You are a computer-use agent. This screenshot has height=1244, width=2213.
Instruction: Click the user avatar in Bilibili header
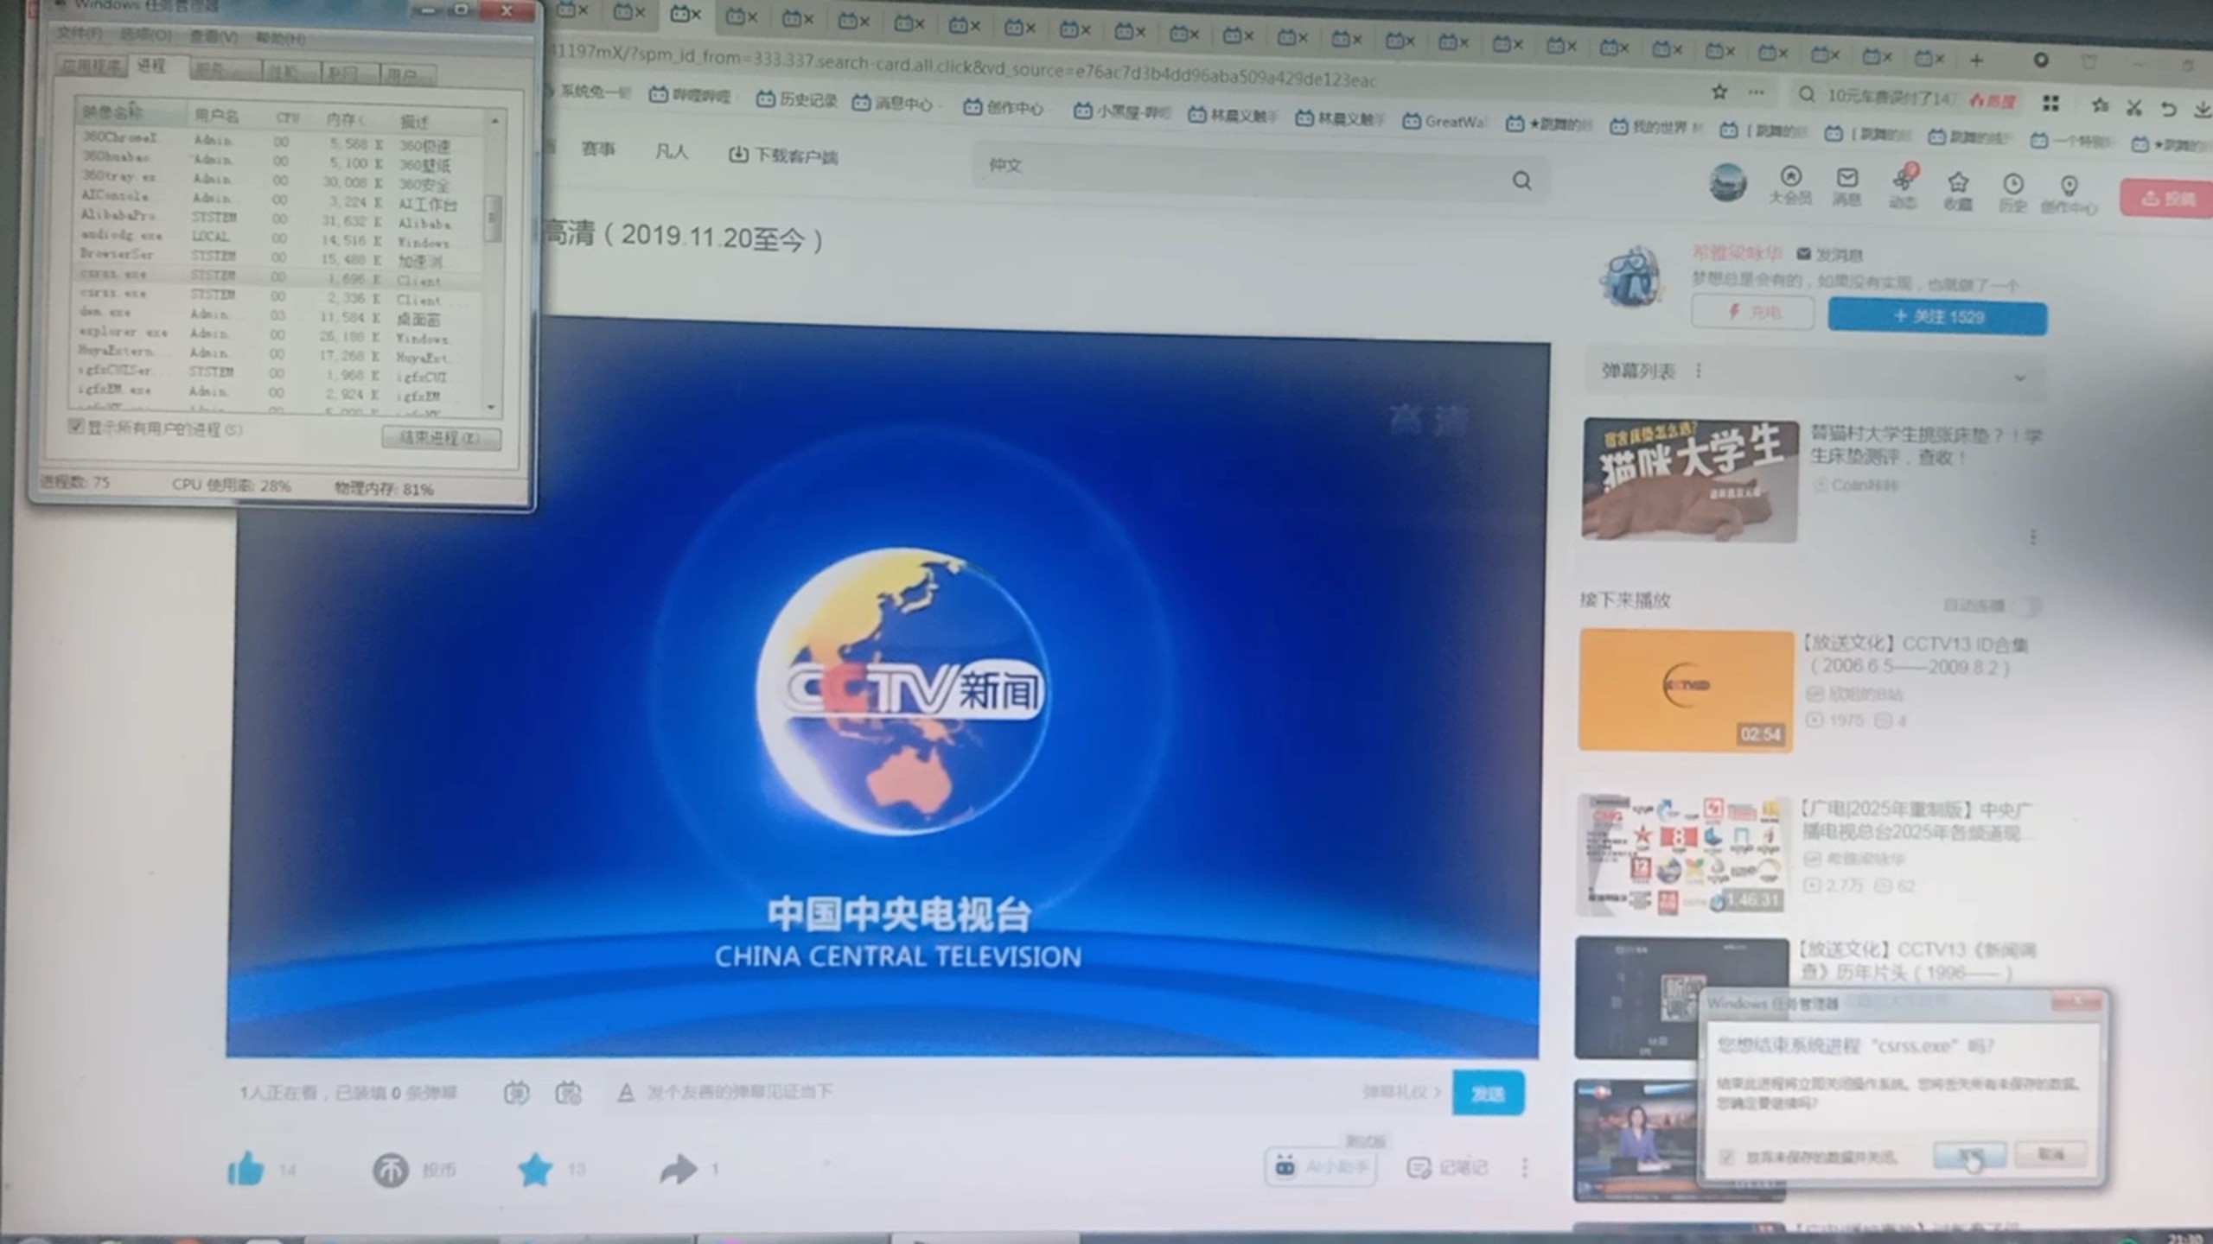coord(1727,182)
